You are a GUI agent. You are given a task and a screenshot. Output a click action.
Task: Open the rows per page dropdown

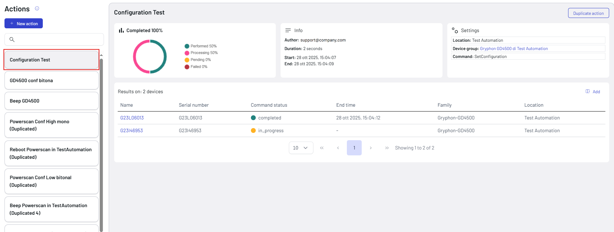point(301,148)
